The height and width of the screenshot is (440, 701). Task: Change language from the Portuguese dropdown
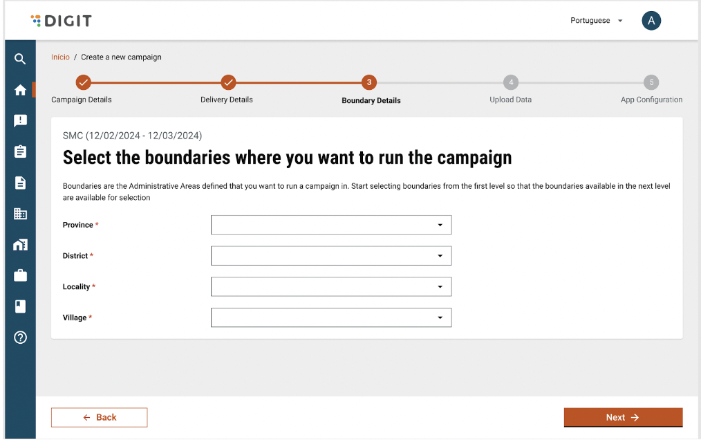596,21
